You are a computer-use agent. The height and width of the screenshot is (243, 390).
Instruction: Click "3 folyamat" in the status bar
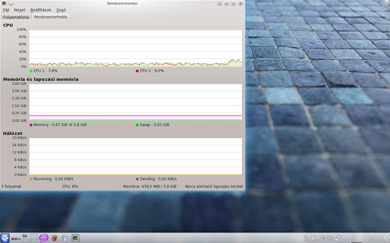point(11,186)
